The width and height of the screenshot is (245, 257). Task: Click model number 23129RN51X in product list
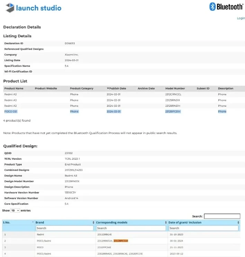tap(173, 100)
